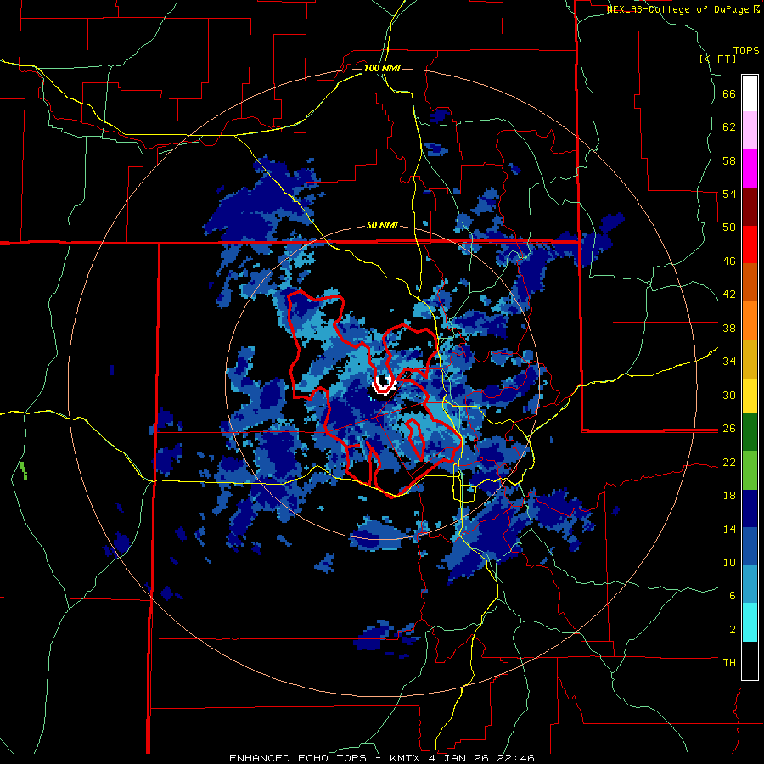Click the dark maroon legend color swatch
This screenshot has width=764, height=764.
click(750, 207)
